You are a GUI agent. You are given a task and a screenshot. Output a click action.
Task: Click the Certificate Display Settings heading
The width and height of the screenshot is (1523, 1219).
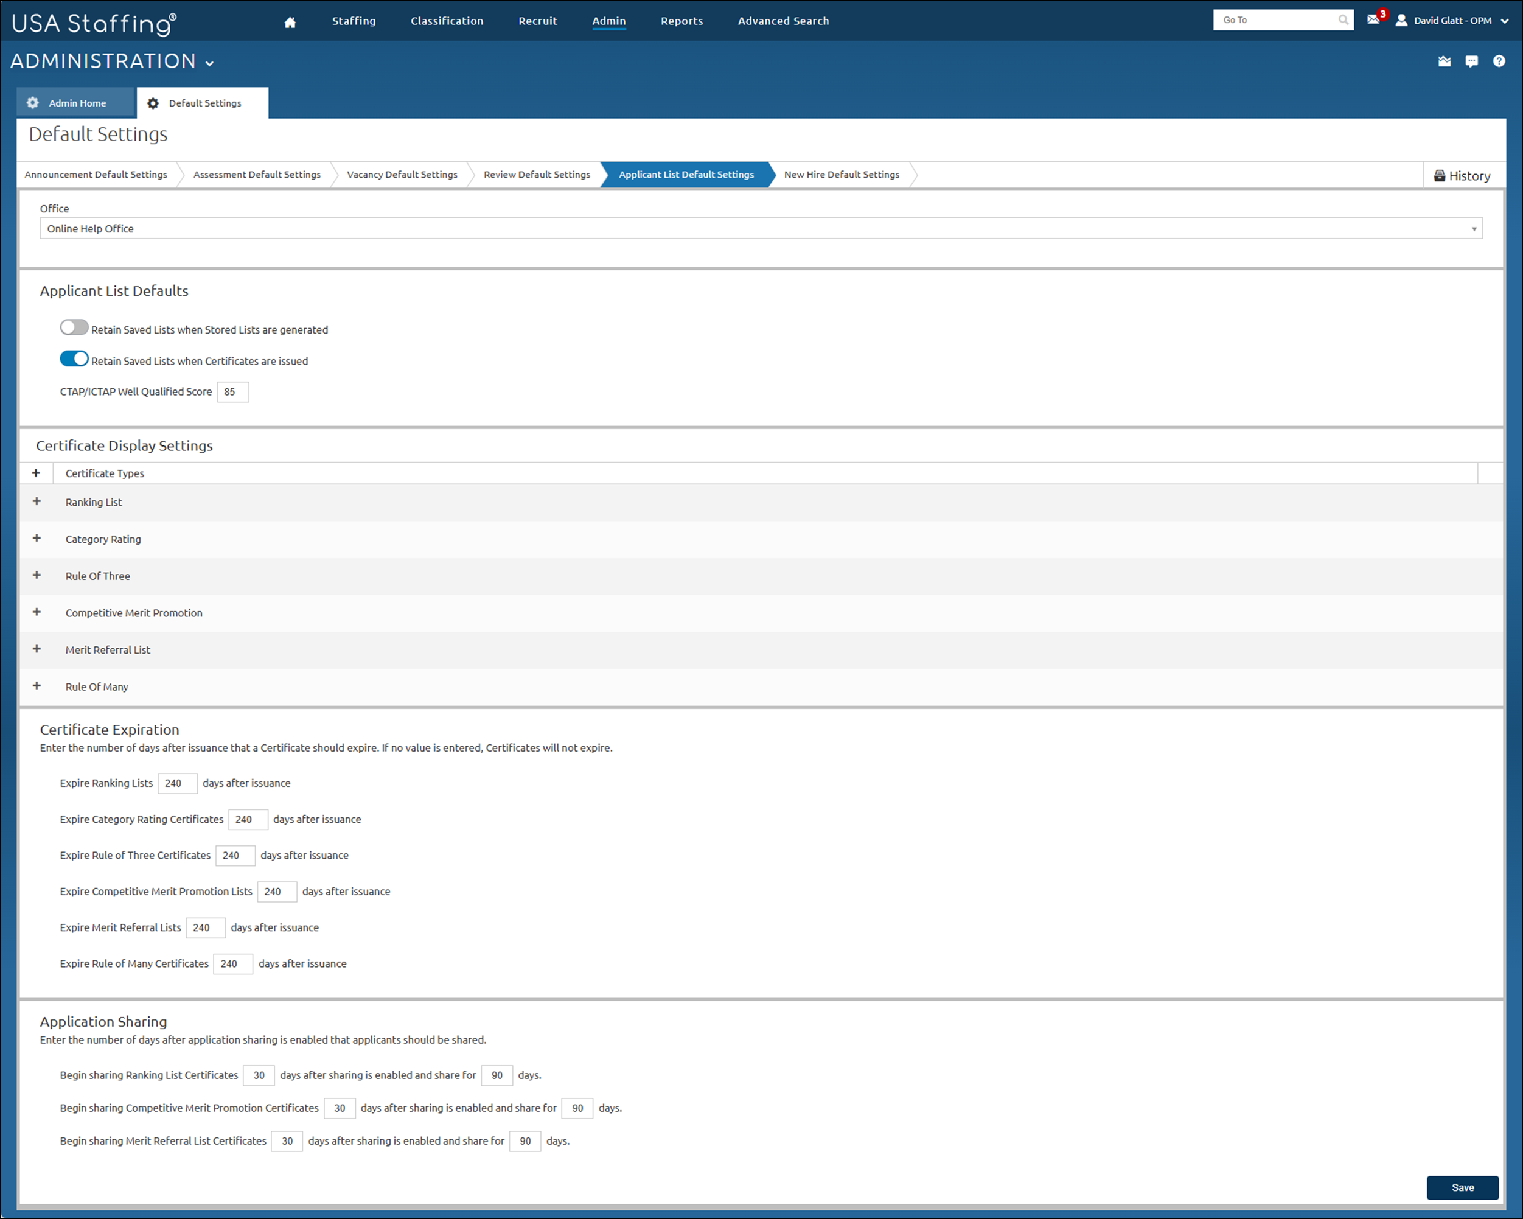(x=124, y=446)
